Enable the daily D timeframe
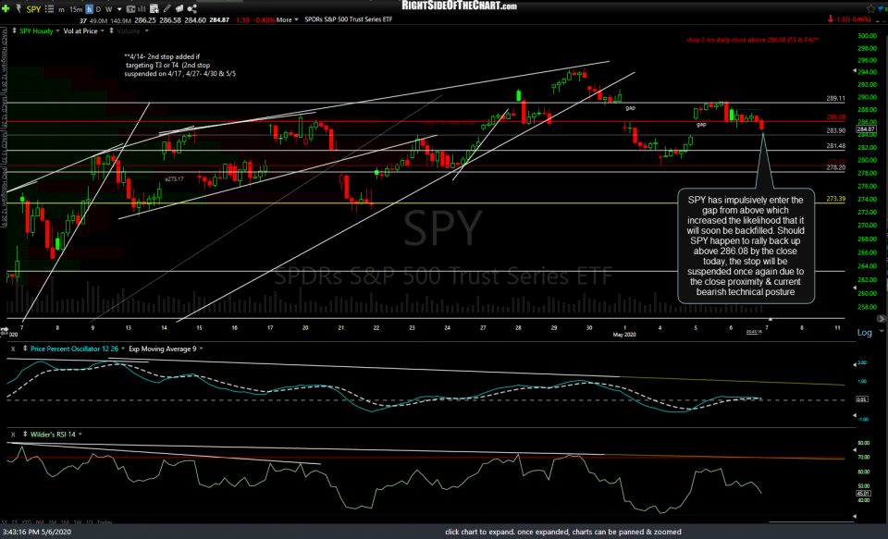This screenshot has height=539, width=888. point(98,9)
